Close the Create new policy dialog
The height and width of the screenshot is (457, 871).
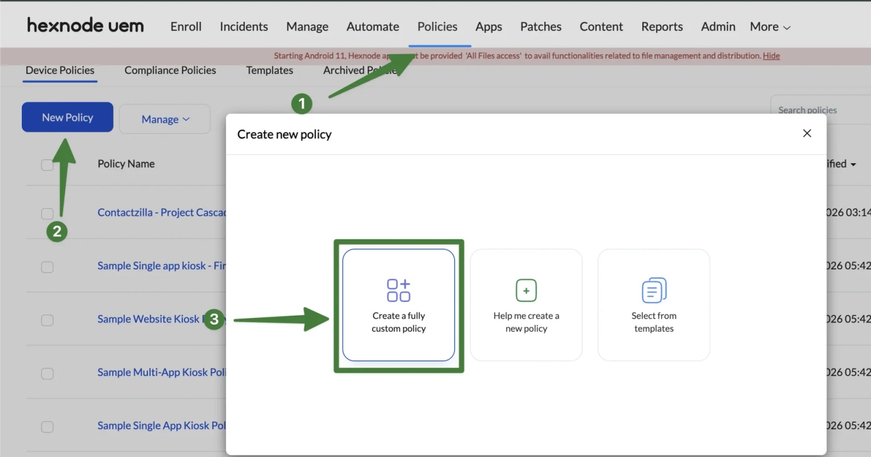807,133
